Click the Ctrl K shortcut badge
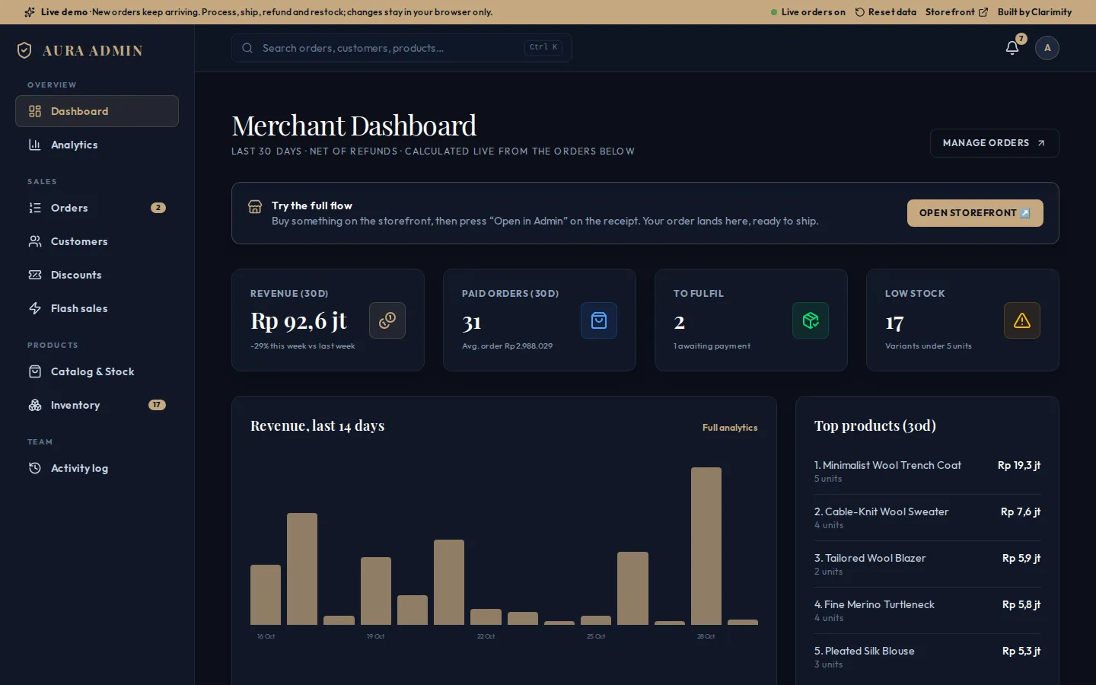Viewport: 1096px width, 685px height. pos(543,47)
